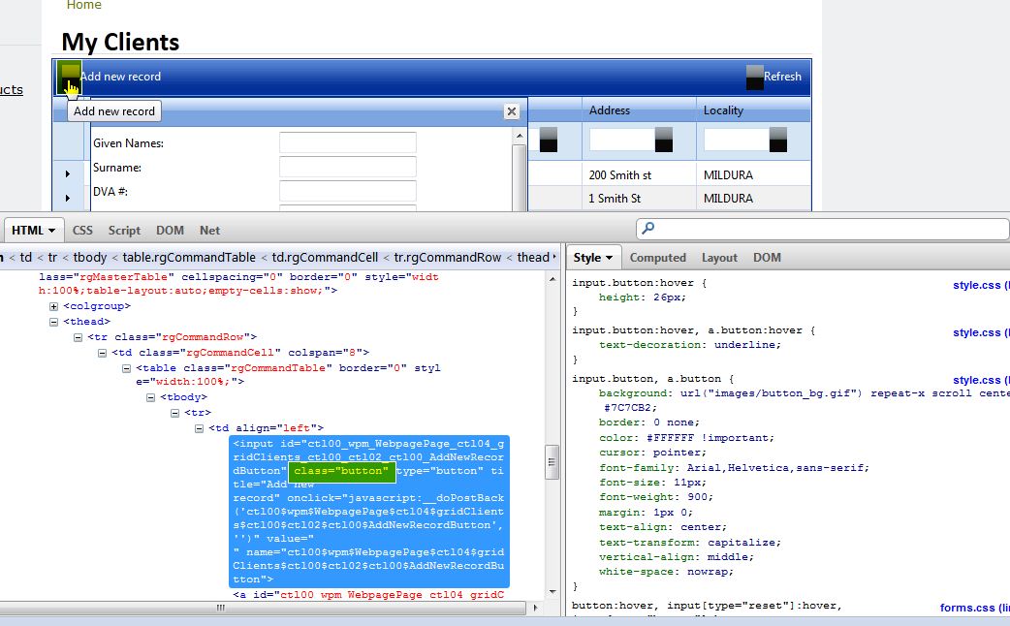This screenshot has height=626, width=1010.
Task: Switch to the CSS tab
Action: point(82,231)
